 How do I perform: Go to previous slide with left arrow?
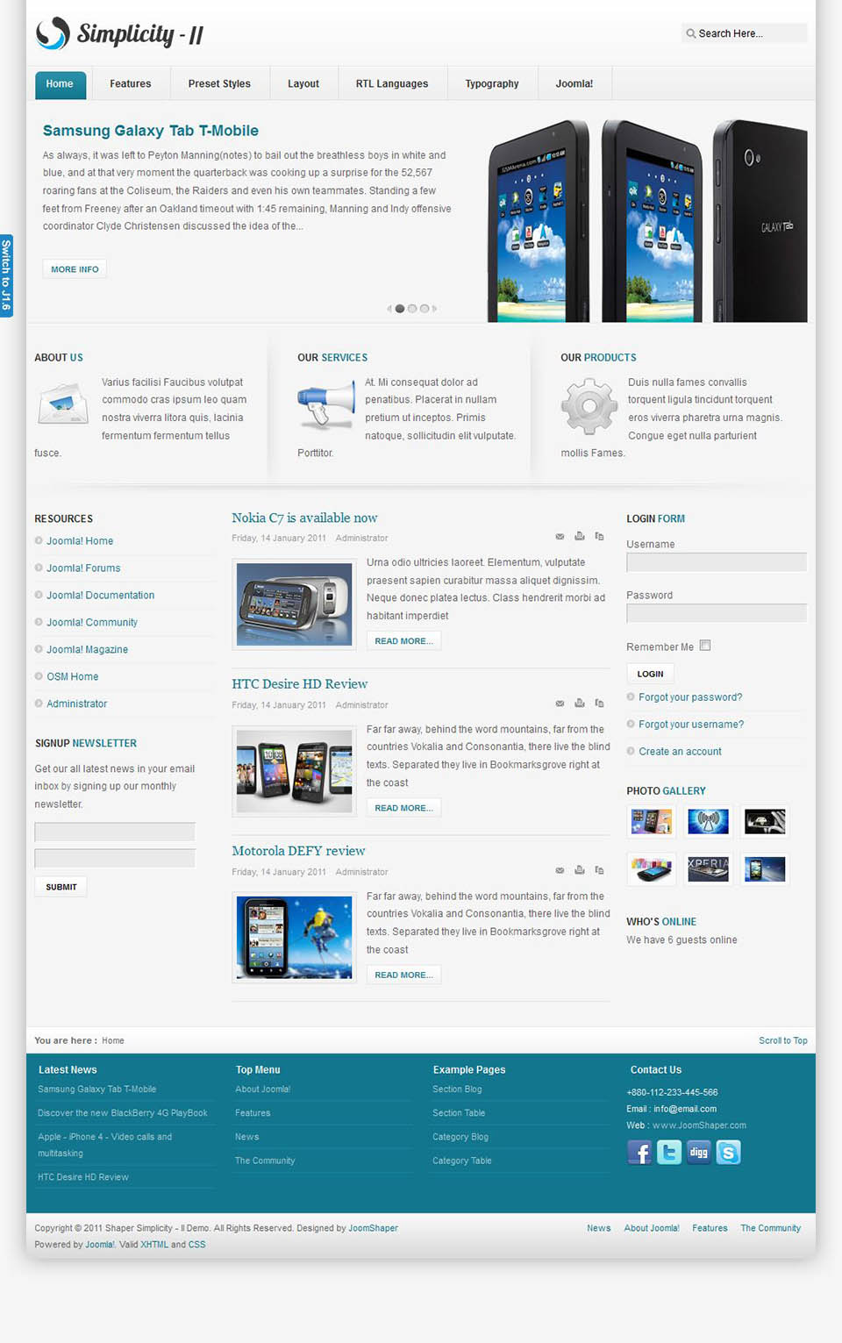389,309
